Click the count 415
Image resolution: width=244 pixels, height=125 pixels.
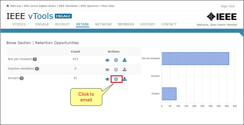point(75,59)
